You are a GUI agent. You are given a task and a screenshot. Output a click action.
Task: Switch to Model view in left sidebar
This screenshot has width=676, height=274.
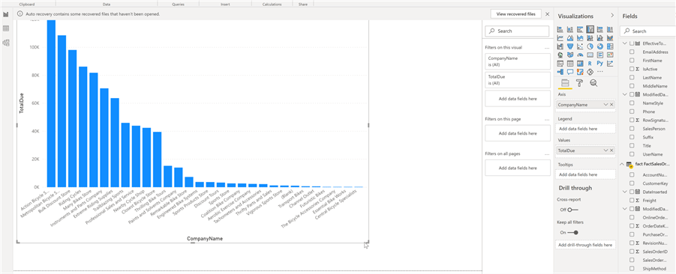tap(6, 43)
